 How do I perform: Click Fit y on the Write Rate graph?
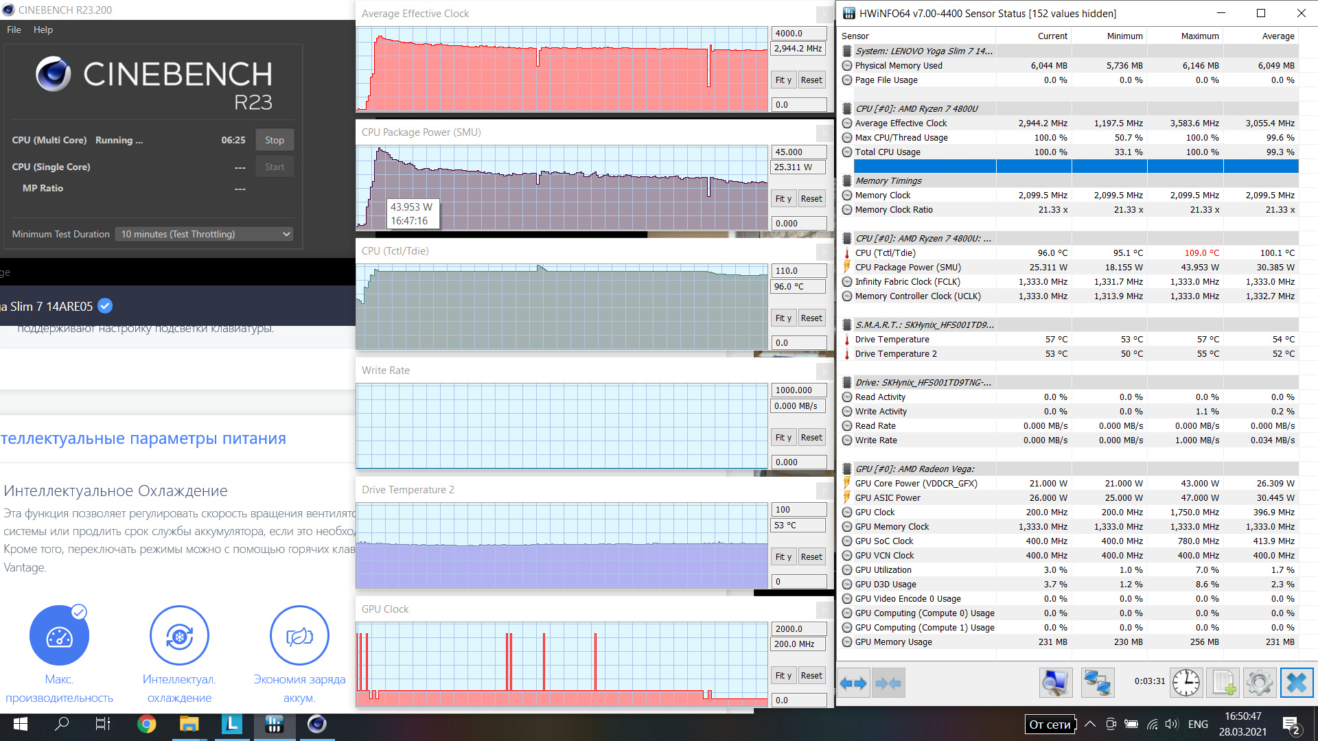point(783,438)
